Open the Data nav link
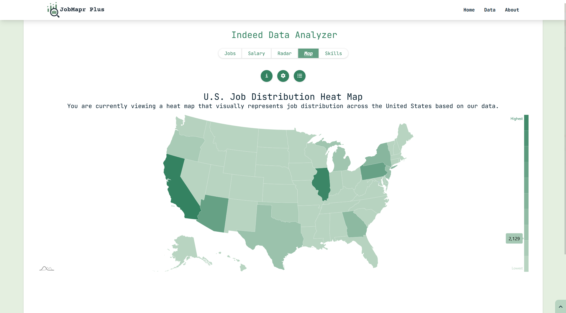 [490, 10]
